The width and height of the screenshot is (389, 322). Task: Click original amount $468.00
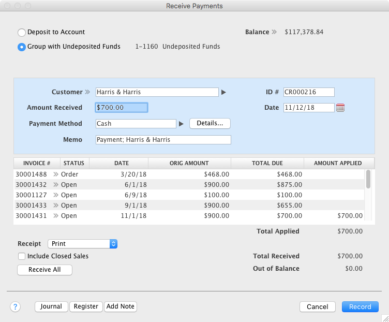tap(216, 174)
